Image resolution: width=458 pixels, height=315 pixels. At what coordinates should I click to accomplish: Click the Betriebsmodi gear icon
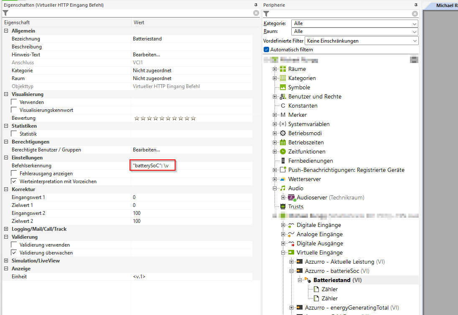[x=283, y=134]
